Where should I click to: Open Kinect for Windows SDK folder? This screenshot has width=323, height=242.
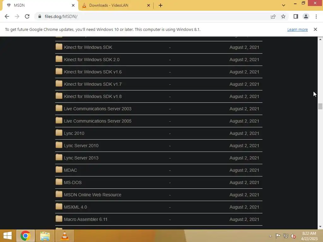(x=88, y=47)
